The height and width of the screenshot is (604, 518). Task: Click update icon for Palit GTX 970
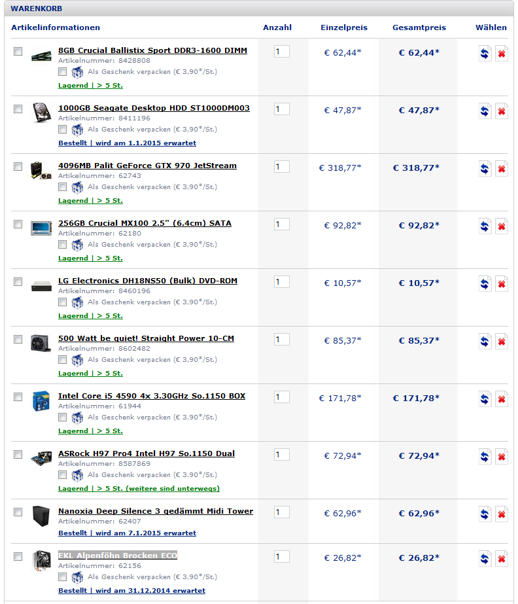pyautogui.click(x=485, y=169)
